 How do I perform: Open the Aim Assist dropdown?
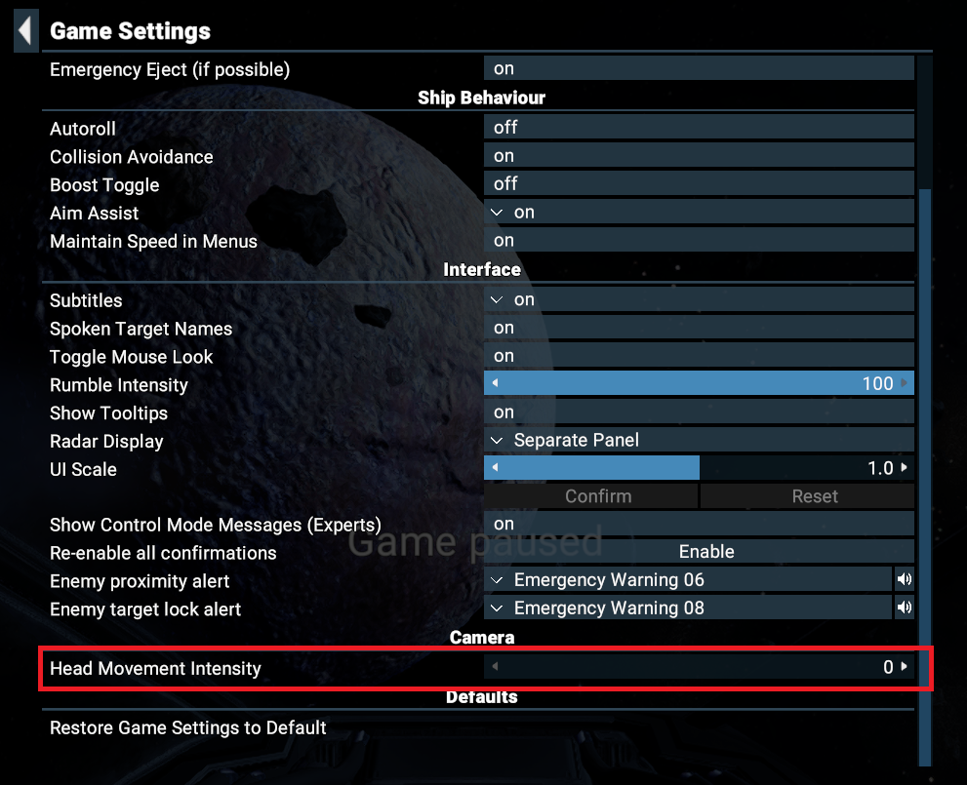click(x=699, y=212)
